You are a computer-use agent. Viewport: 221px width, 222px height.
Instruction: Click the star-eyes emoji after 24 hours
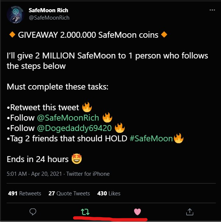tap(76, 159)
